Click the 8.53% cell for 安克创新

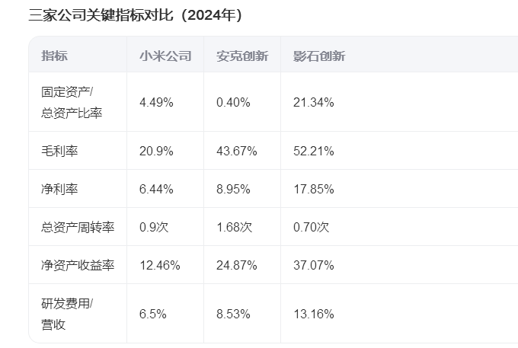[x=233, y=314]
